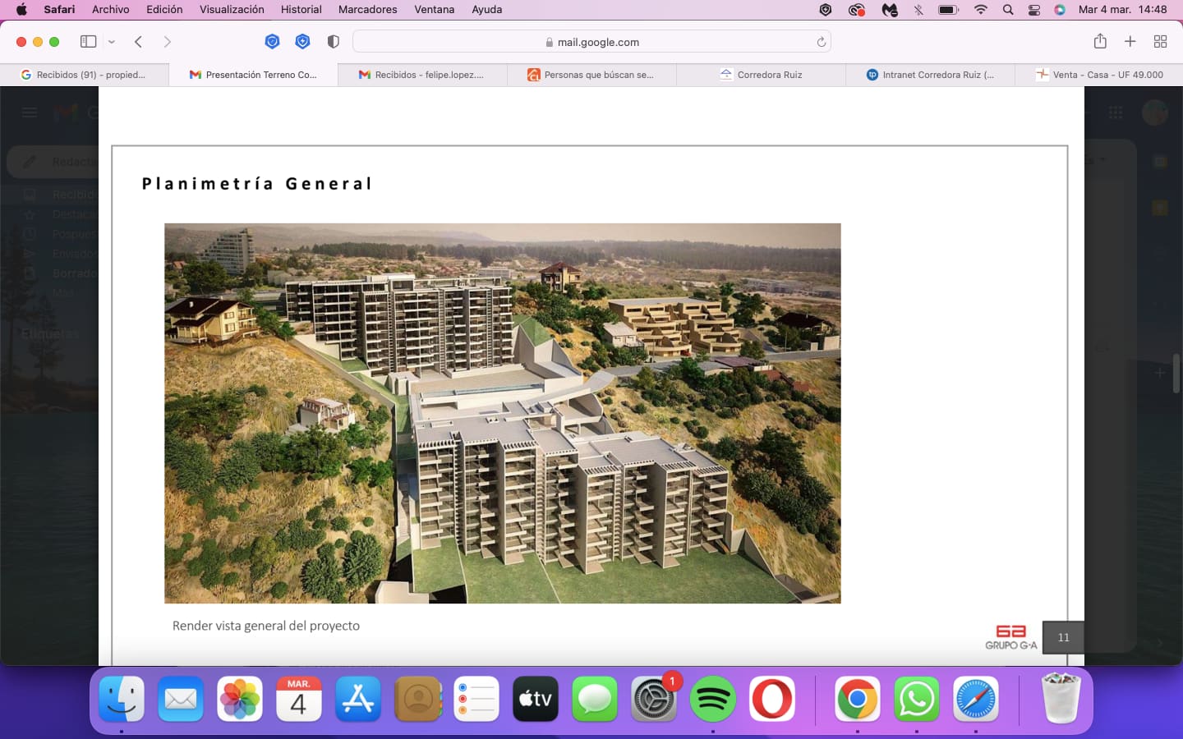Image resolution: width=1183 pixels, height=739 pixels.
Task: Click the Spotlight search icon in menu bar
Action: 1008,10
